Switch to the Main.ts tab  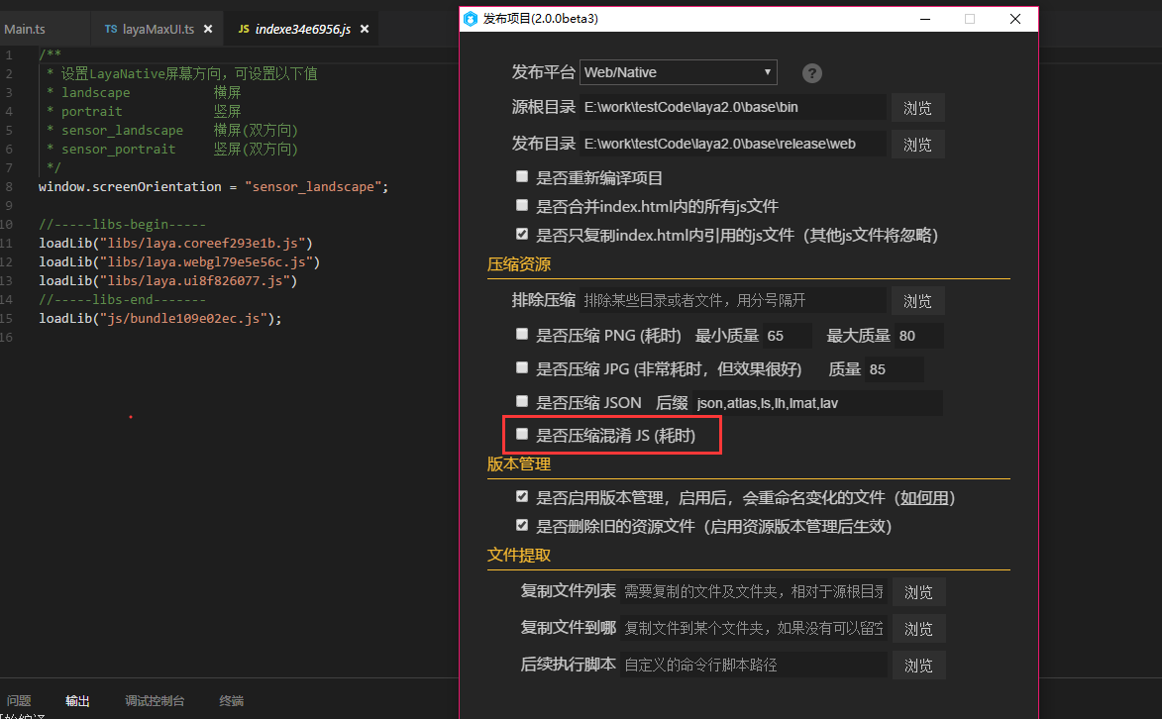[25, 29]
